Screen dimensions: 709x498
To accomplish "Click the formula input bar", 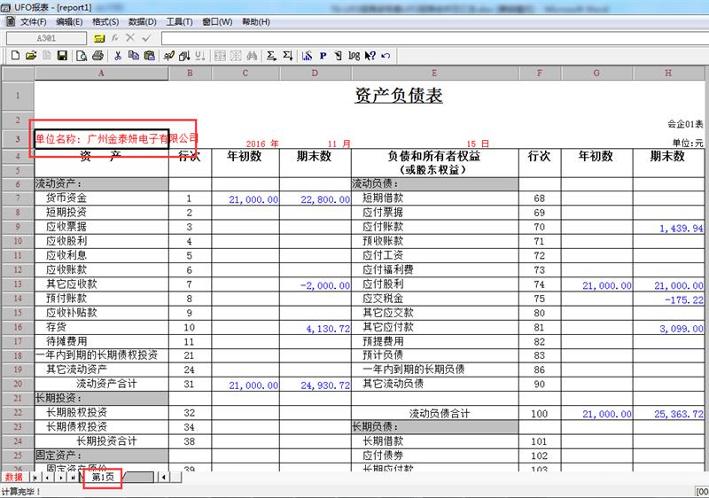I will click(434, 38).
